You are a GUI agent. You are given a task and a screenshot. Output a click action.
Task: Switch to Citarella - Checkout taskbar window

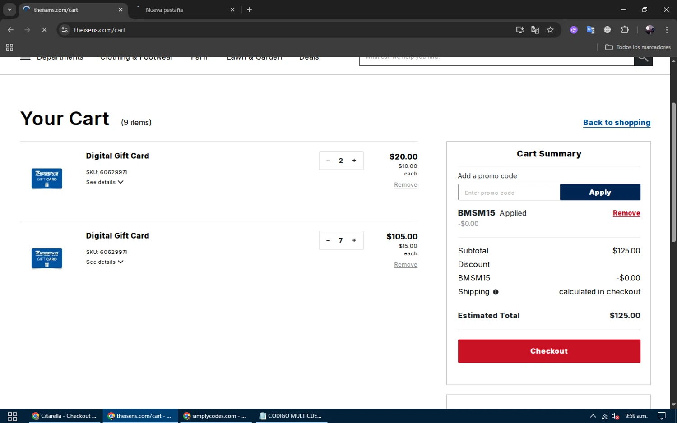pos(65,416)
